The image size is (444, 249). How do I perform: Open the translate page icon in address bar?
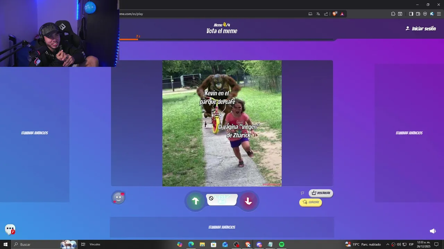(318, 14)
